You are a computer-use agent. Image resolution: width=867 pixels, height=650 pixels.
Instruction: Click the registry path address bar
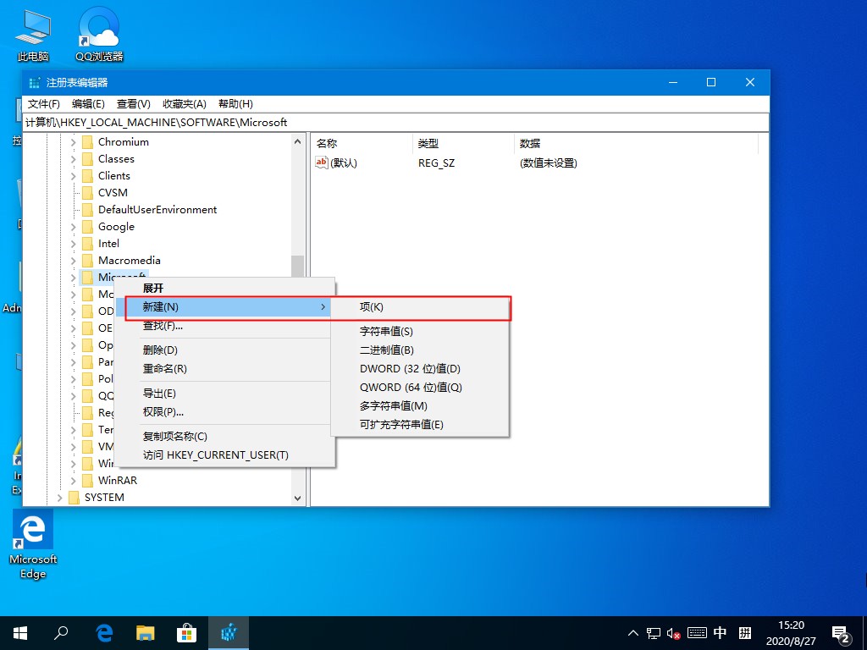click(x=212, y=123)
